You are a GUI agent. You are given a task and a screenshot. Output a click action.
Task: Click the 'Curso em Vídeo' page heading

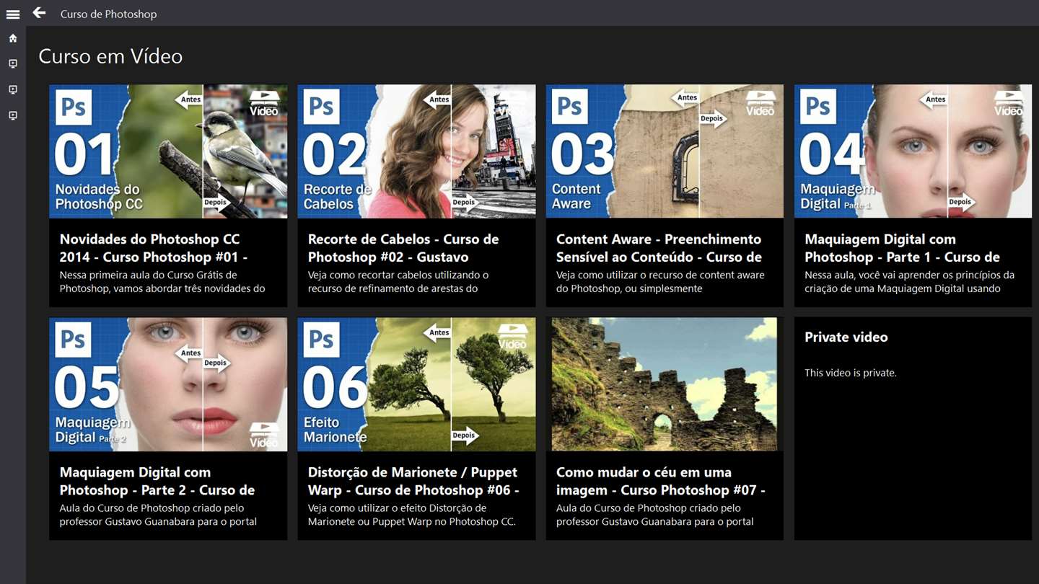[x=110, y=56]
